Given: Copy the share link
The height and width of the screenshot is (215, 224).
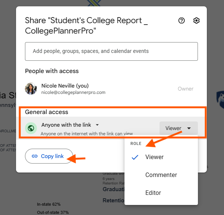Looking at the screenshot, I should click(x=49, y=156).
